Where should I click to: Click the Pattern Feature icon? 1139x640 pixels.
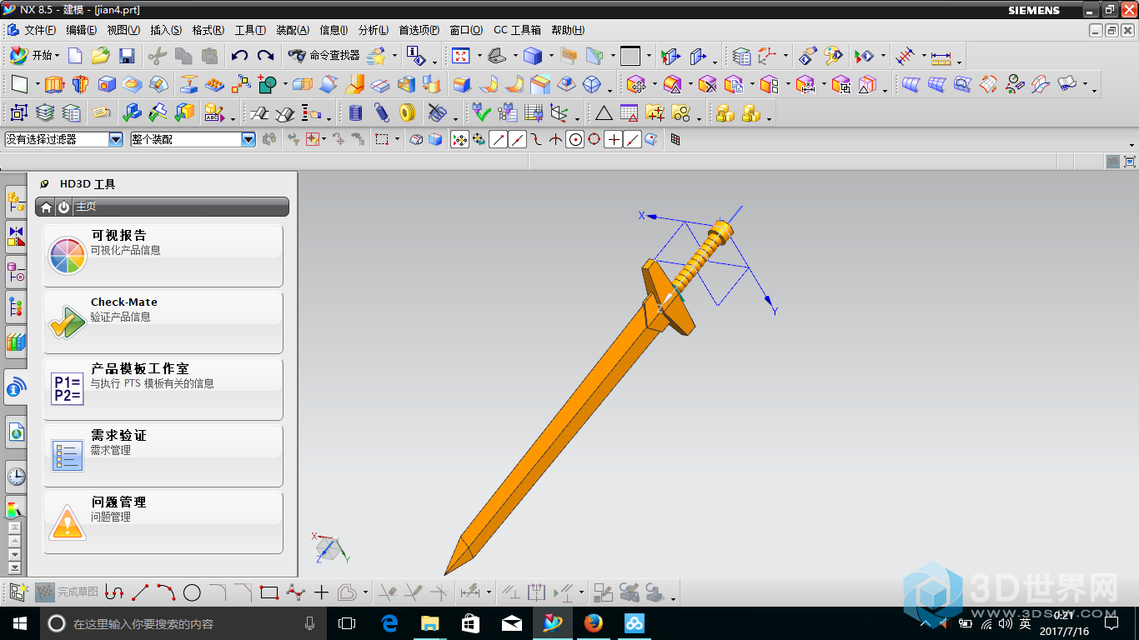215,84
